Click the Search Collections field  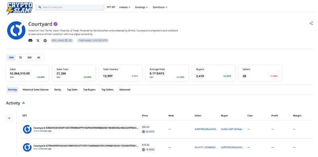pyautogui.click(x=70, y=7)
